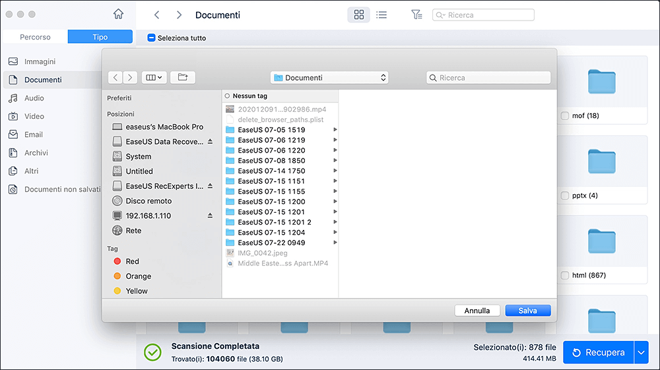660x370 pixels.
Task: Eject EaseUS Data Recovery volume
Action: [x=210, y=141]
